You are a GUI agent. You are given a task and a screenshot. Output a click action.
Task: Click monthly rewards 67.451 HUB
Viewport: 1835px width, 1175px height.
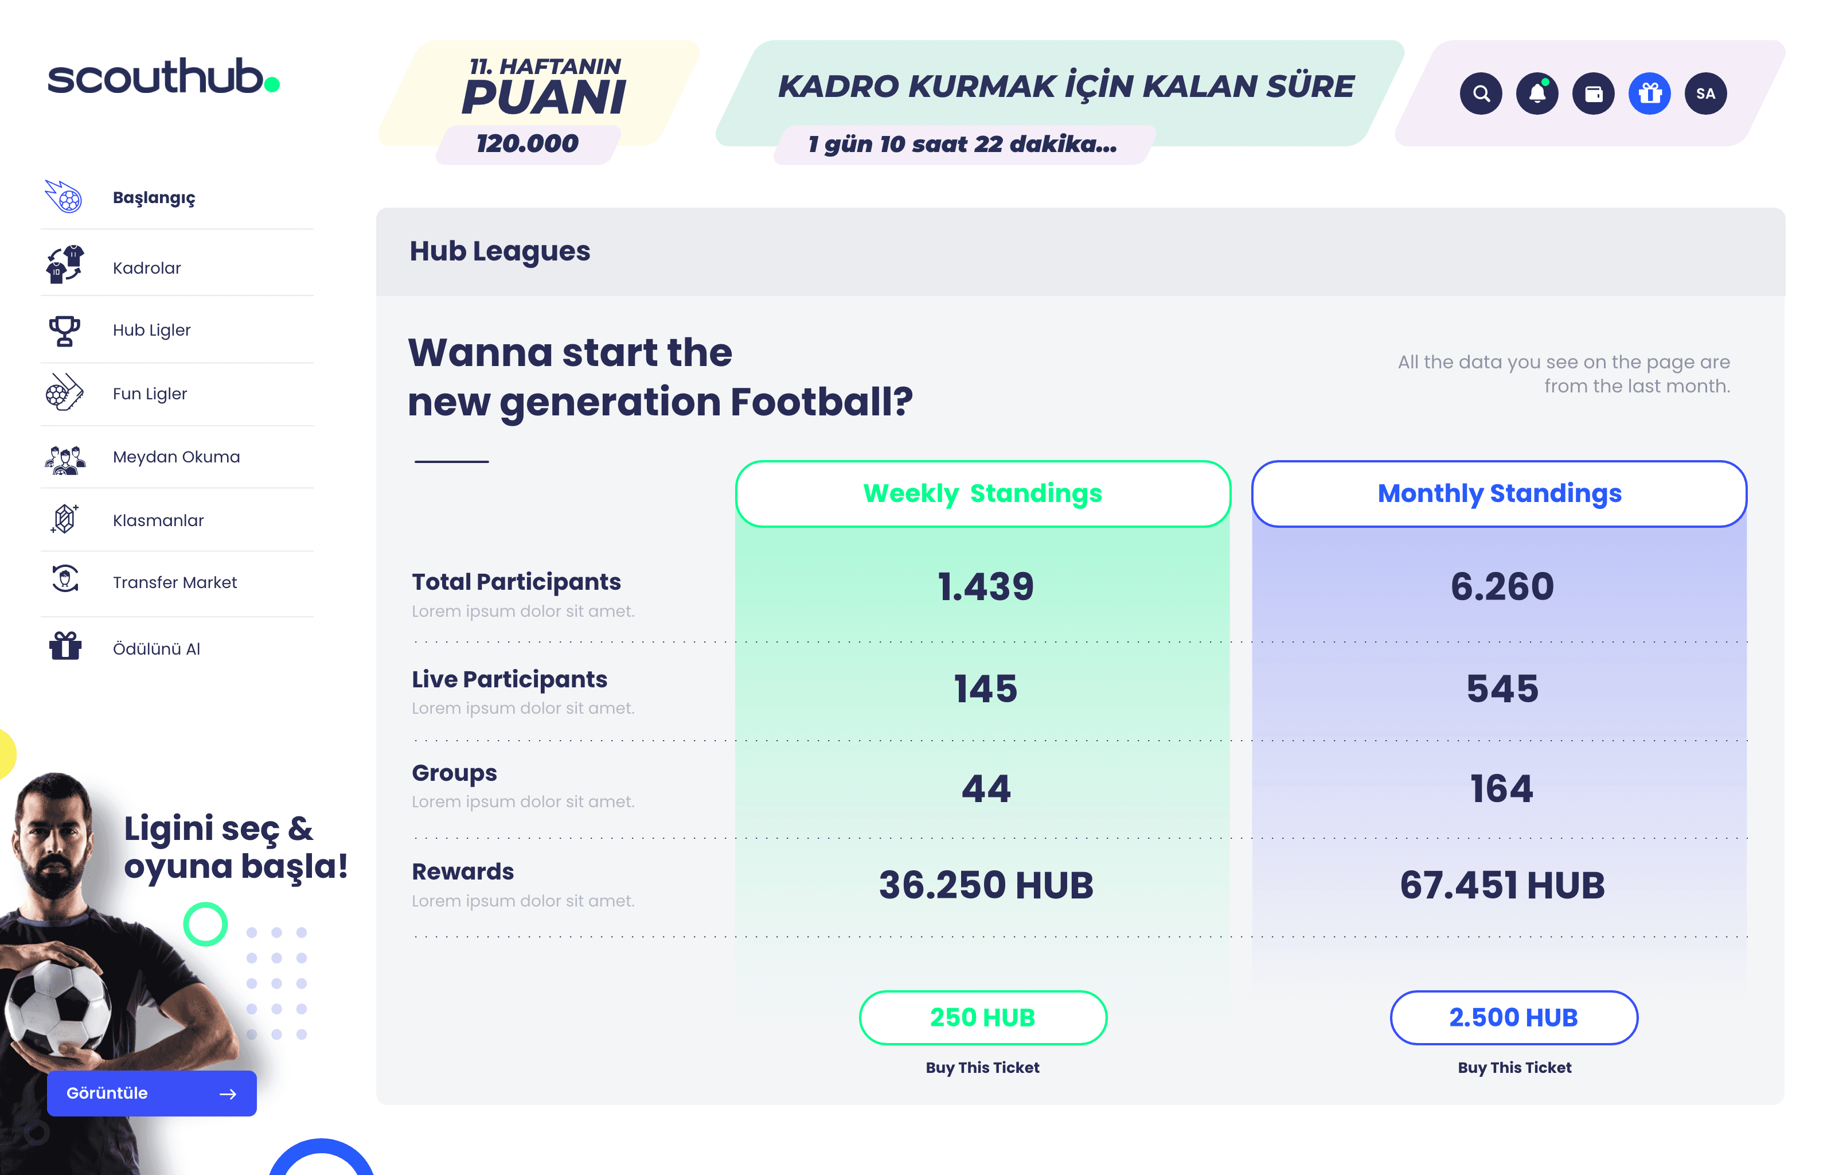[x=1502, y=886]
